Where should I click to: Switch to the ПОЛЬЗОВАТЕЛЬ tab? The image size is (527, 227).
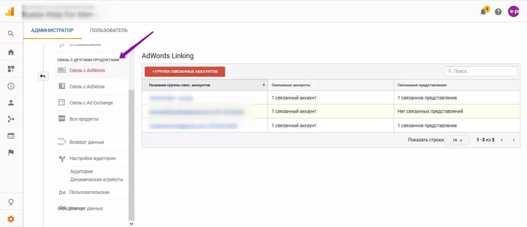[x=109, y=30]
